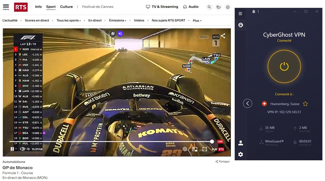The image size is (325, 181).
Task: Click the VPN IP address text
Action: pos(284,112)
